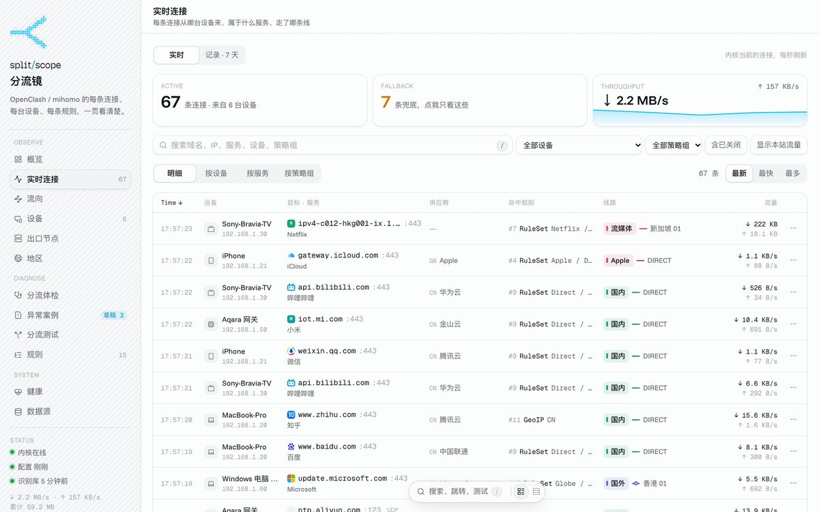Screen dimensions: 819x512
Task: Toggle 显示本站流量 local traffic
Action: point(779,145)
